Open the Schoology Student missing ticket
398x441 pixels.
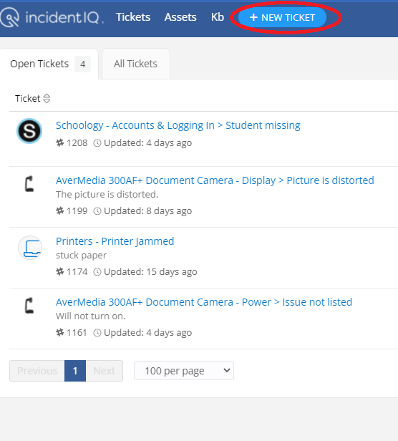pyautogui.click(x=178, y=125)
